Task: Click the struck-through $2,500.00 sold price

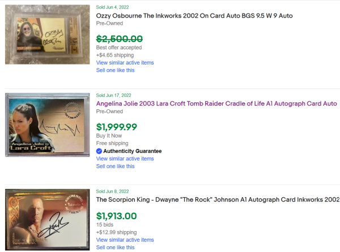Action: coord(119,39)
